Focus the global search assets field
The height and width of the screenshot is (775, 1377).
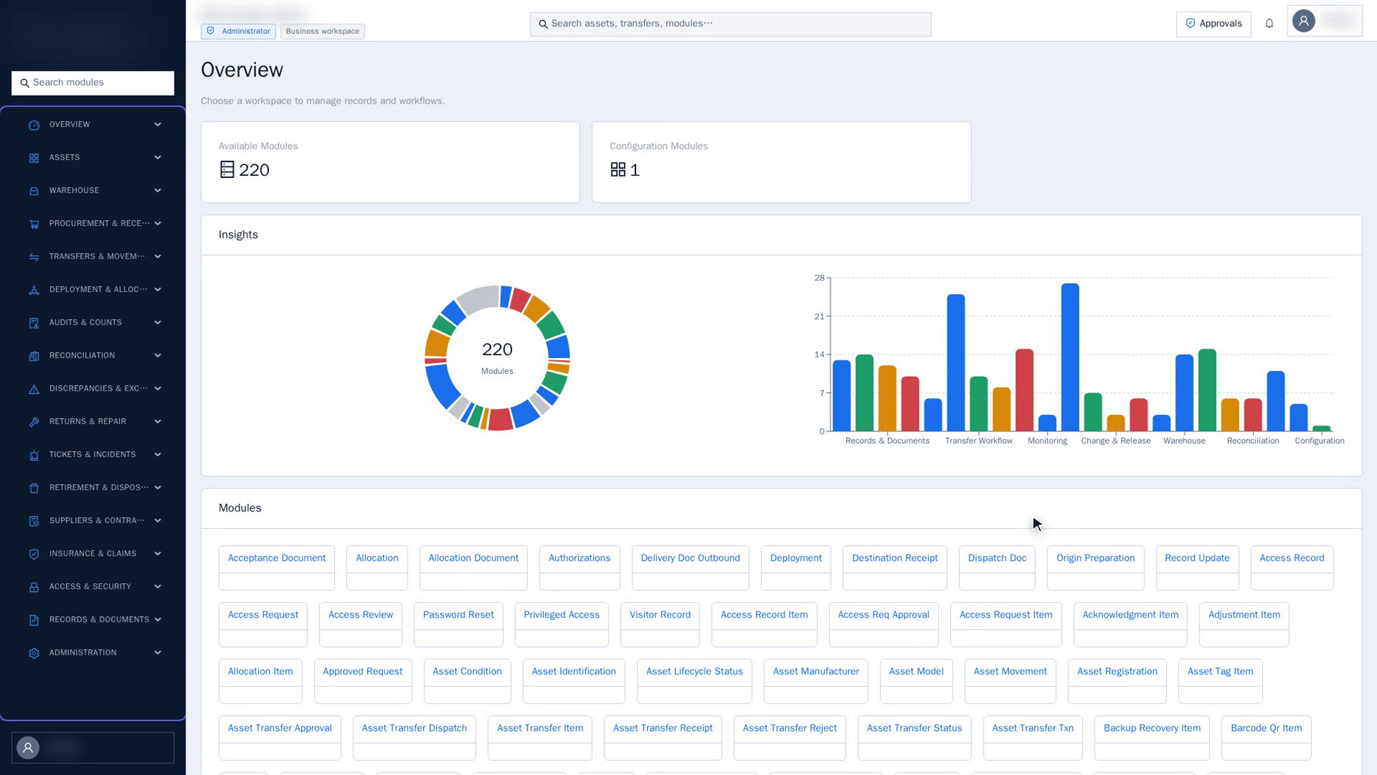coord(730,24)
